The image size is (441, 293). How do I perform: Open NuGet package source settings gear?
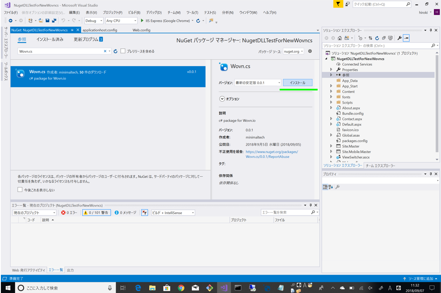[x=310, y=51]
